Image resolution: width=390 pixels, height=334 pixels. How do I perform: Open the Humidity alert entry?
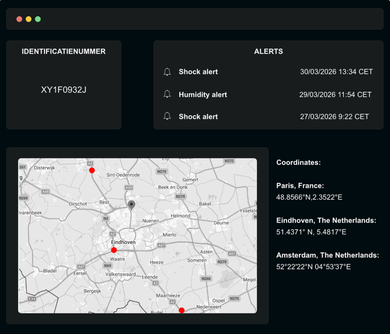203,95
